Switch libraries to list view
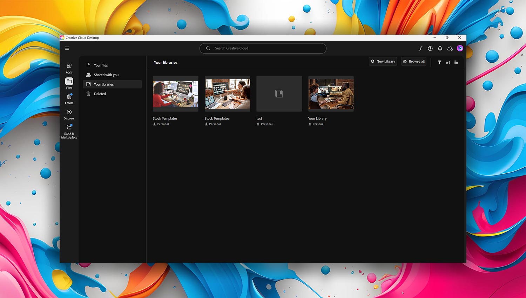Viewport: 526px width, 298px height. click(456, 62)
